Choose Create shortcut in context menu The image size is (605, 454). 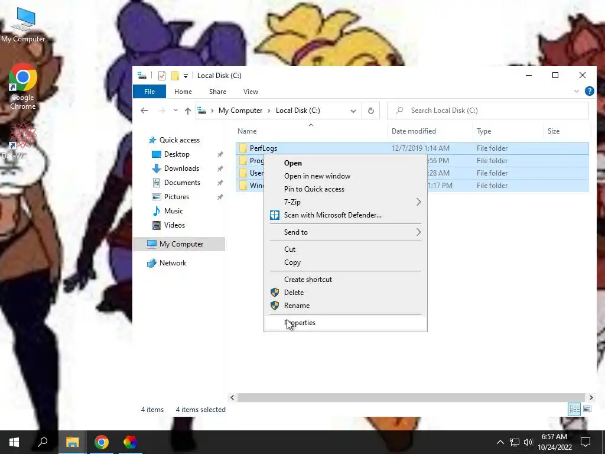pos(345,280)
